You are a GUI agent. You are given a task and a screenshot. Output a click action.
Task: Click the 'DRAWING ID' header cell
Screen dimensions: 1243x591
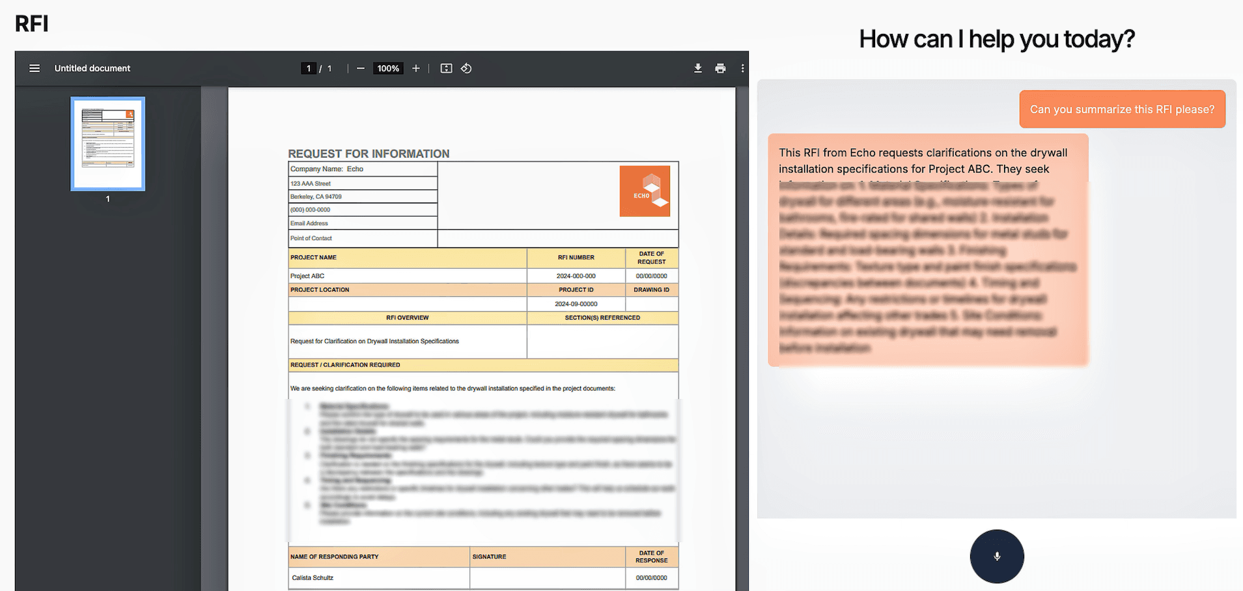pyautogui.click(x=652, y=290)
